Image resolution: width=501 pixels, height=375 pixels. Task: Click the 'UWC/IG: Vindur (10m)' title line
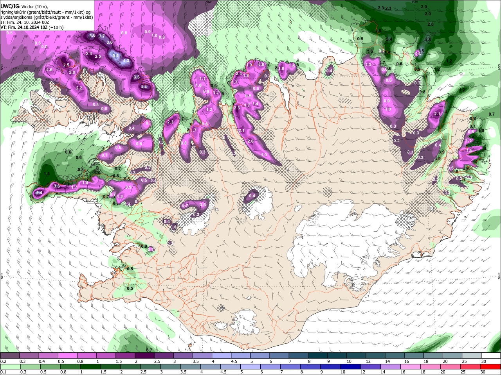(24, 7)
